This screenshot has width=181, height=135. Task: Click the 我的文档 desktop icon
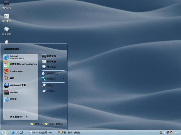click(6, 5)
